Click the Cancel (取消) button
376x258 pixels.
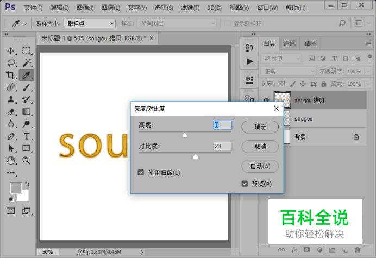(x=260, y=146)
